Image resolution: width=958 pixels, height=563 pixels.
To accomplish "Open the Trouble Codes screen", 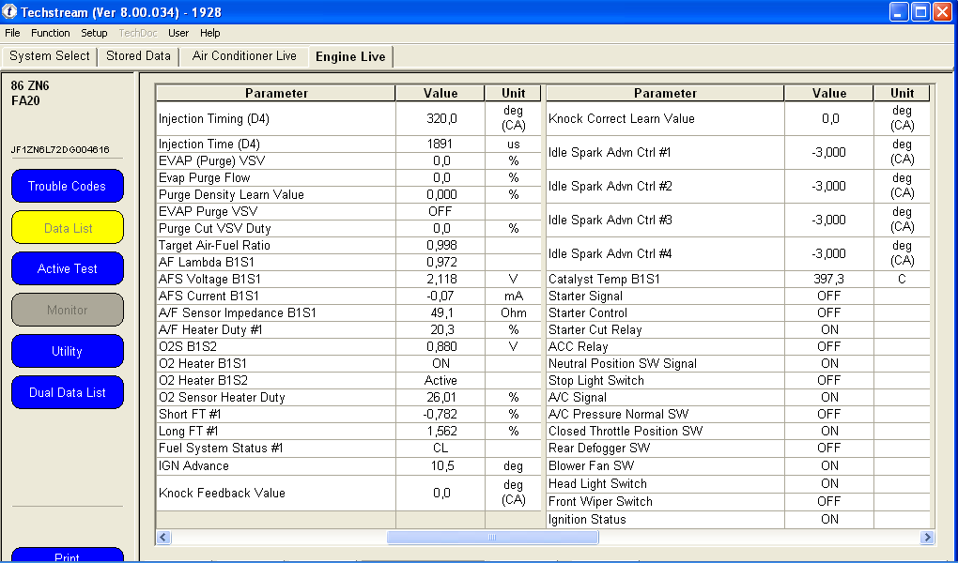I will [x=68, y=186].
